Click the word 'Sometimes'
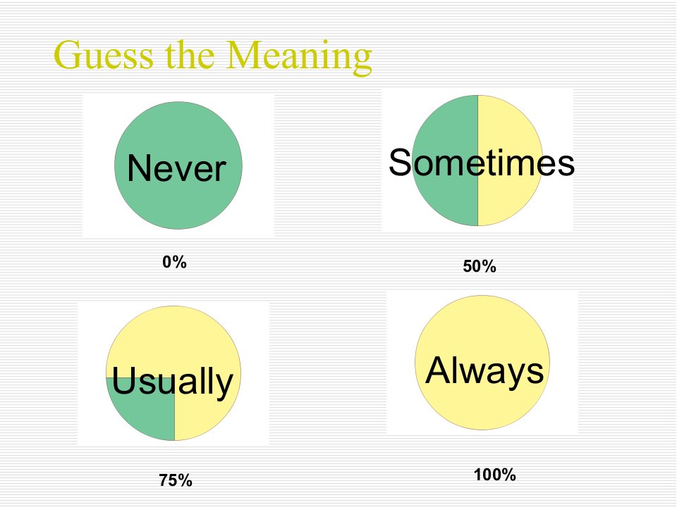The width and height of the screenshot is (677, 507). [x=482, y=163]
